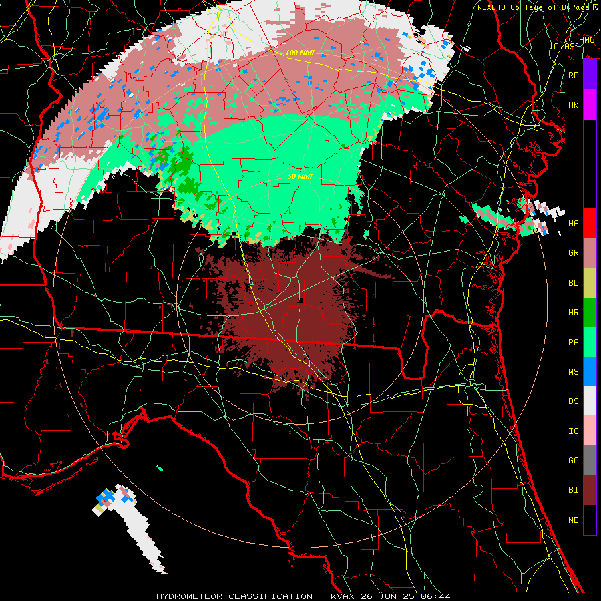Viewport: 601px width, 601px height.
Task: Click the NEXLAB-College of DuPage credit text
Action: [x=534, y=7]
